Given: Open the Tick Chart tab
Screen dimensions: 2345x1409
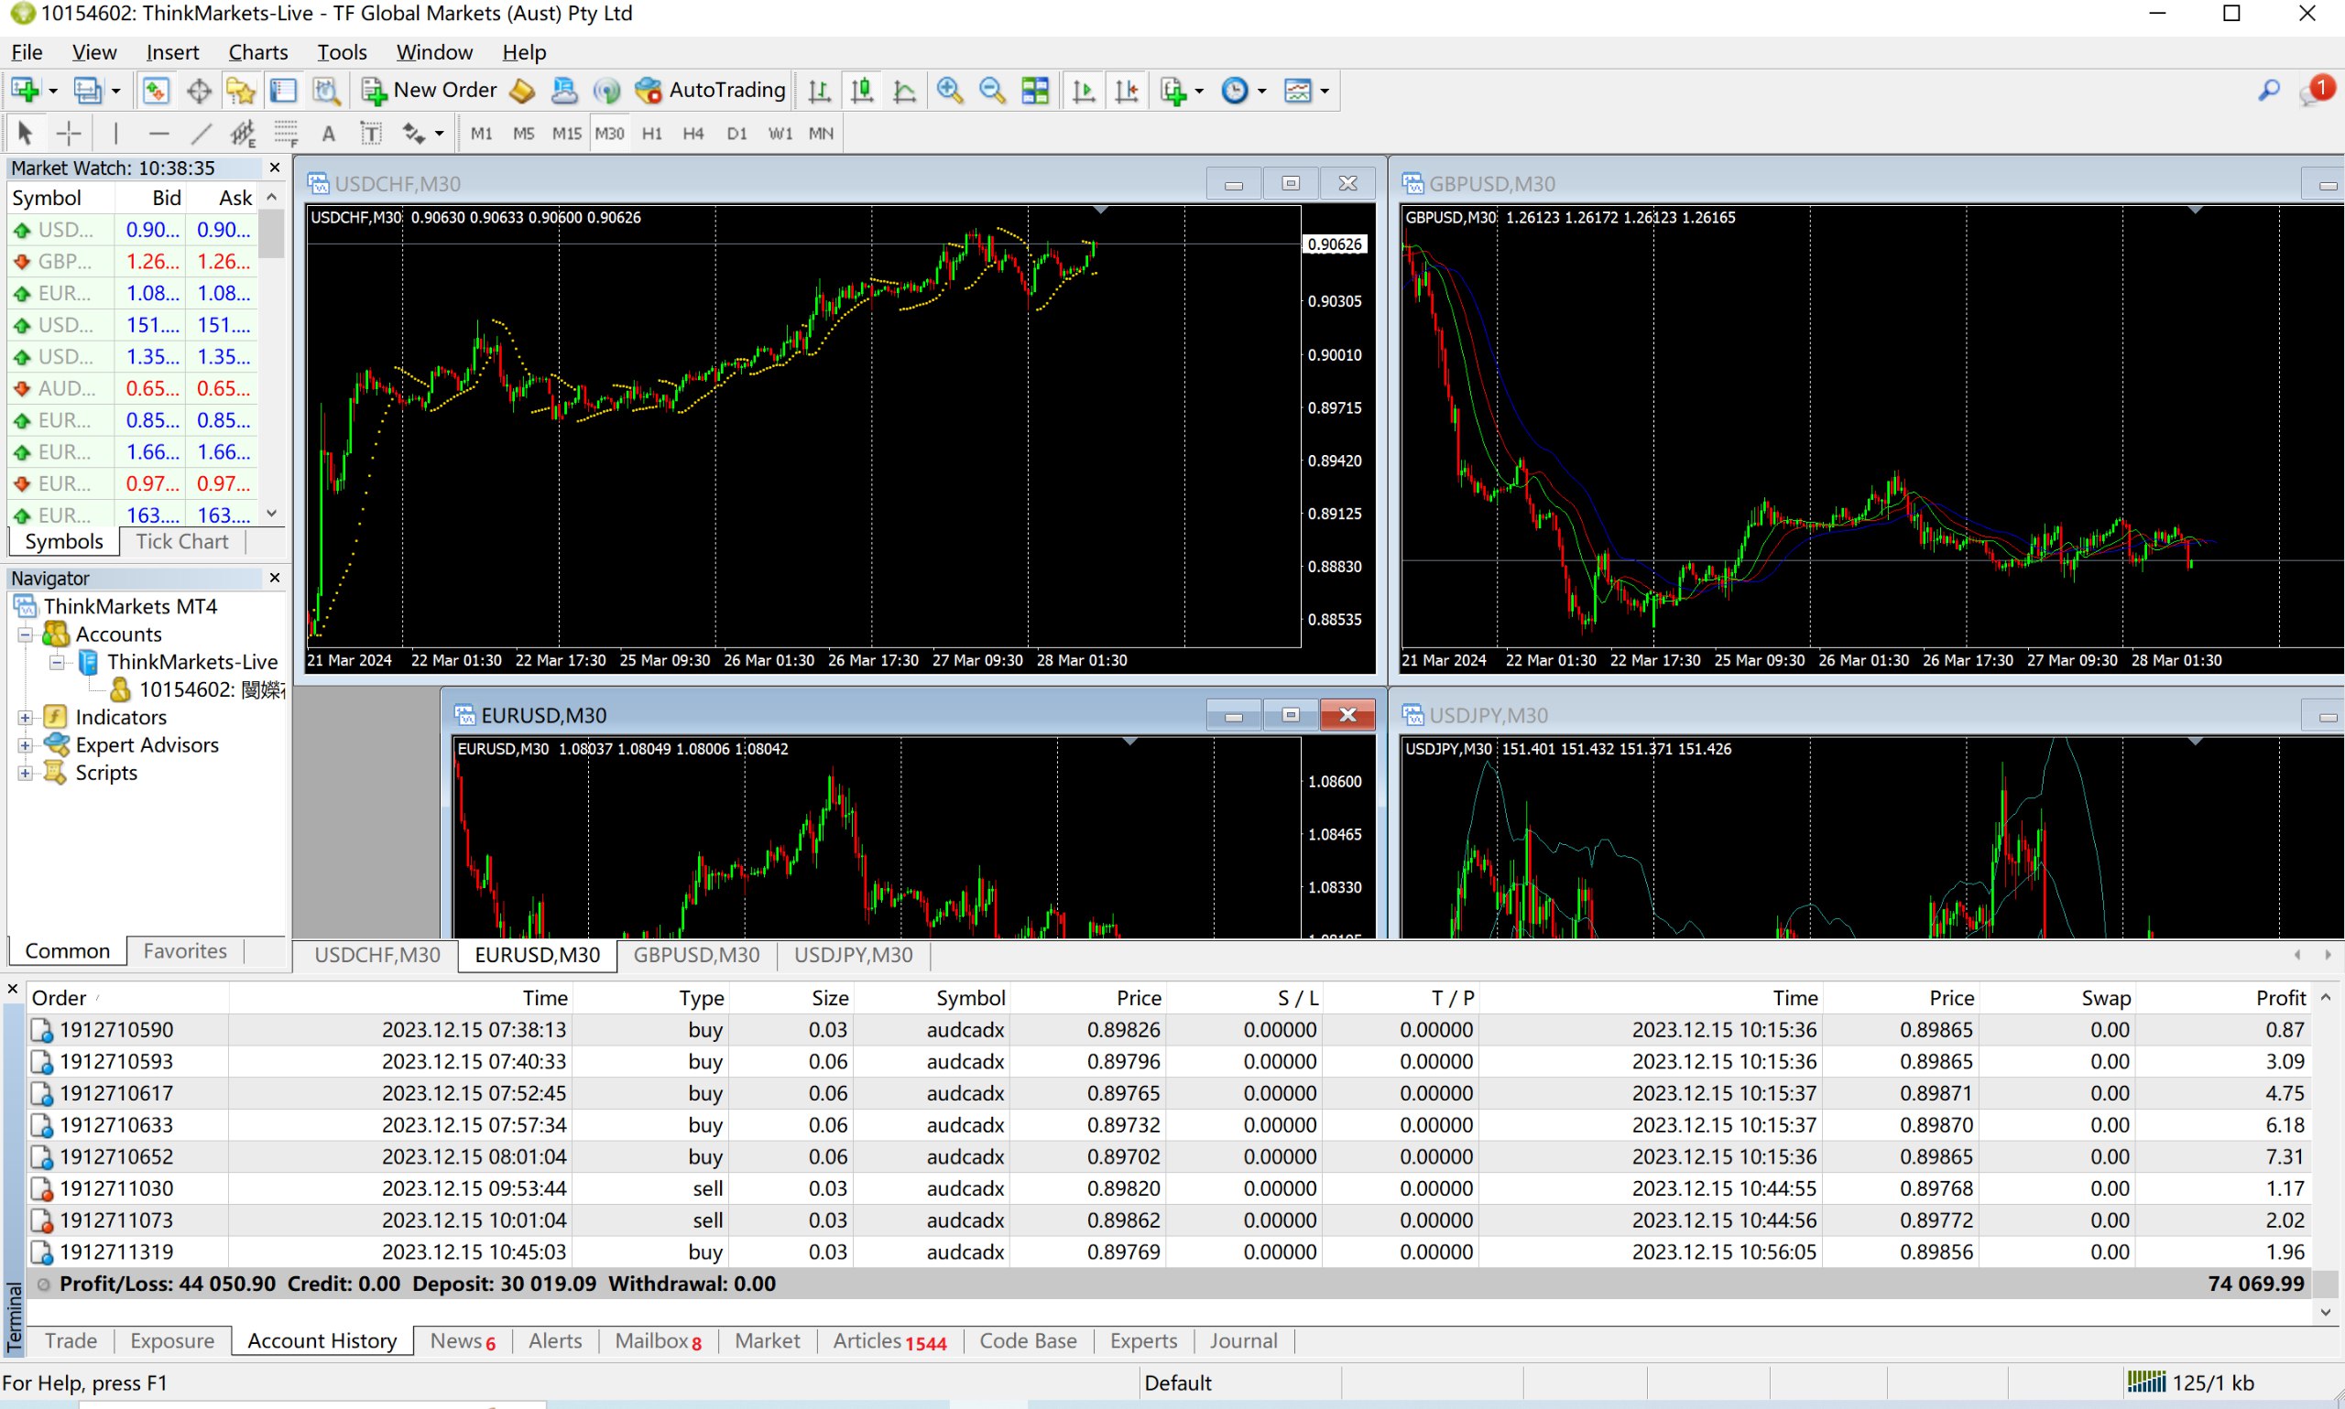Looking at the screenshot, I should click(x=181, y=541).
